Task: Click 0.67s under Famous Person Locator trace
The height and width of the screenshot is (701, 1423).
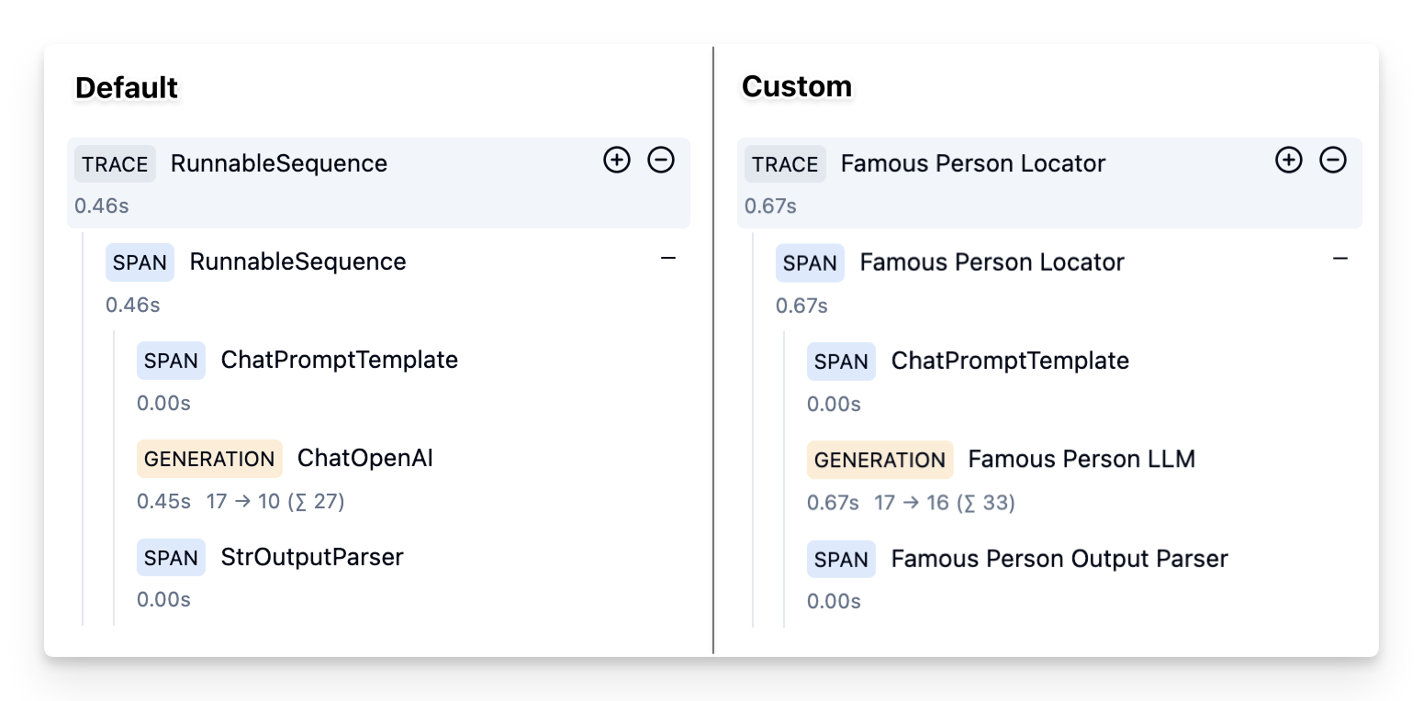Action: click(x=770, y=206)
